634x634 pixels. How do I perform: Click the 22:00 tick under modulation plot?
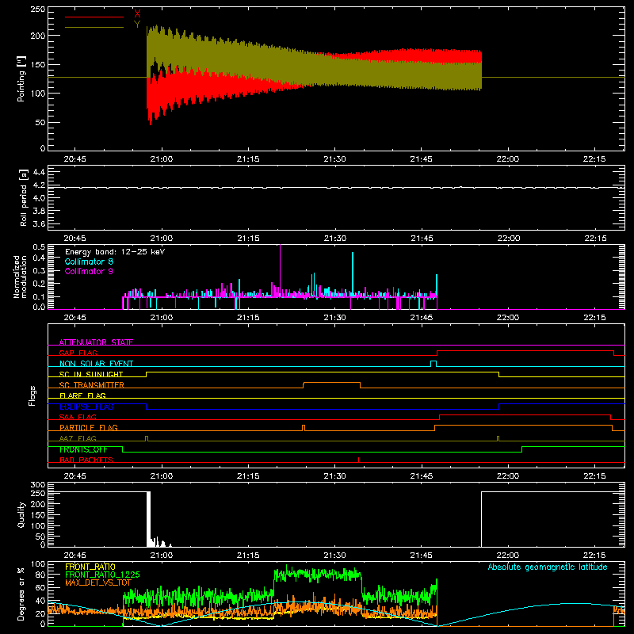pyautogui.click(x=508, y=318)
